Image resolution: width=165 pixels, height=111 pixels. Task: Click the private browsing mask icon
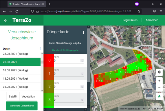point(137,4)
